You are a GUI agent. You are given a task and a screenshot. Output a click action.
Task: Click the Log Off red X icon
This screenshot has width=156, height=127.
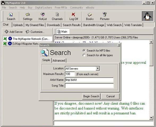click(x=73, y=15)
